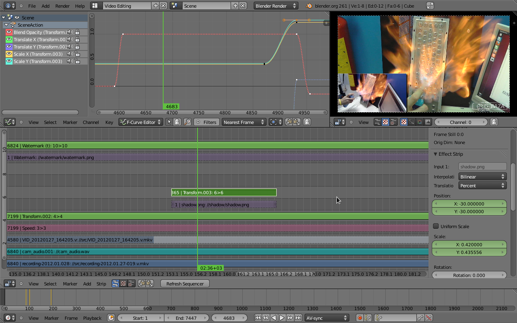This screenshot has width=517, height=323.
Task: Open the Strip menu in sequencer
Action: (x=101, y=284)
